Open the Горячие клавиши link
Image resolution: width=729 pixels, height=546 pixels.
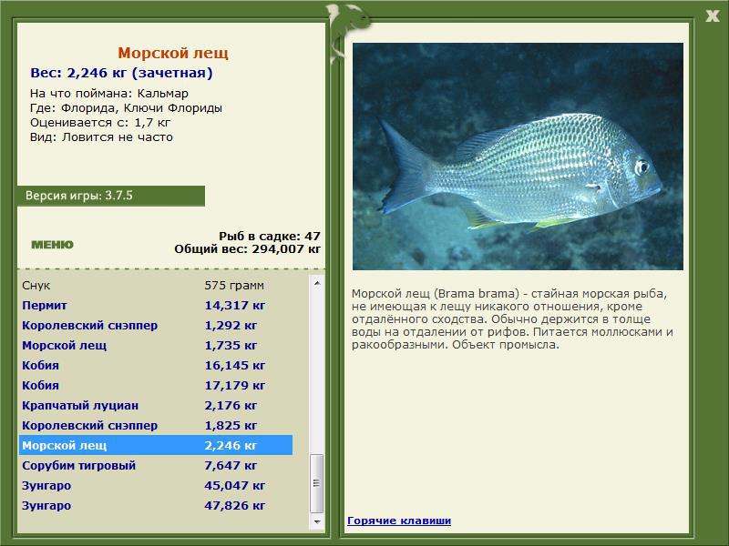pos(399,521)
